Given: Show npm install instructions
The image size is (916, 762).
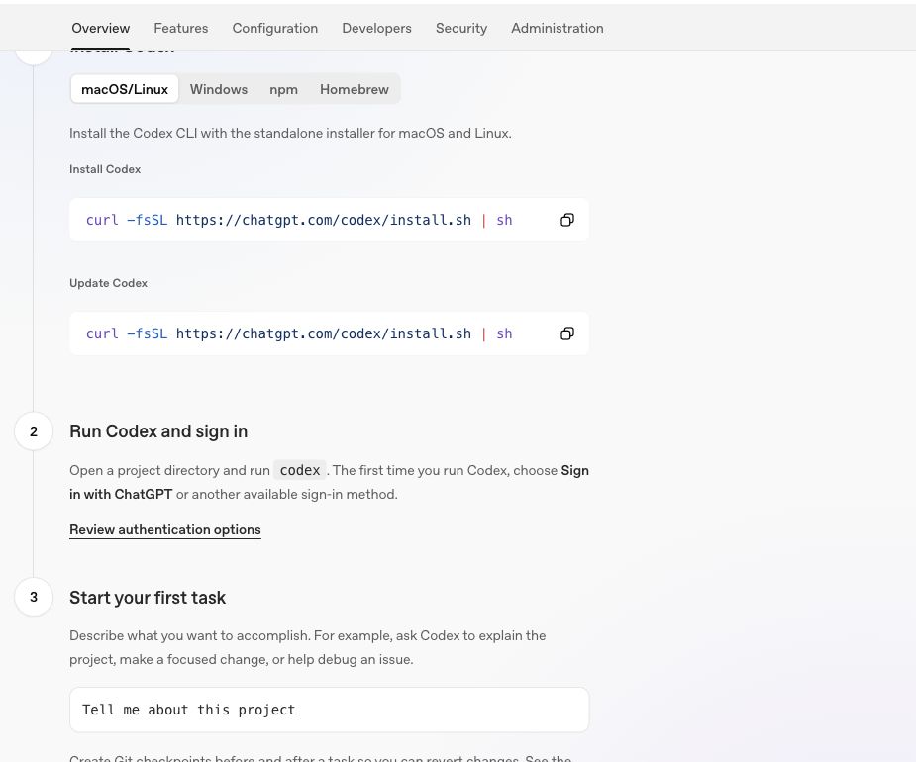Looking at the screenshot, I should [x=283, y=89].
